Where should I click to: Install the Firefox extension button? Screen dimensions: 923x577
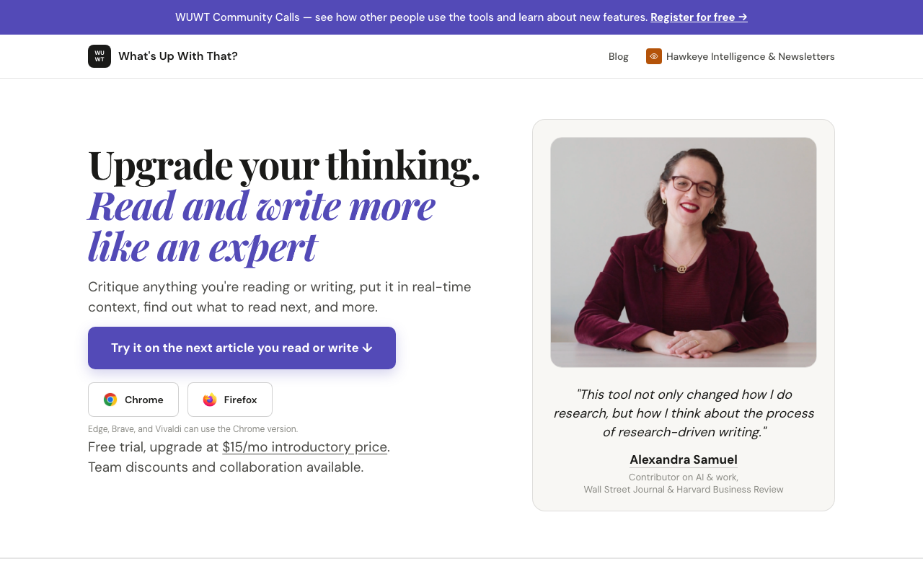230,400
